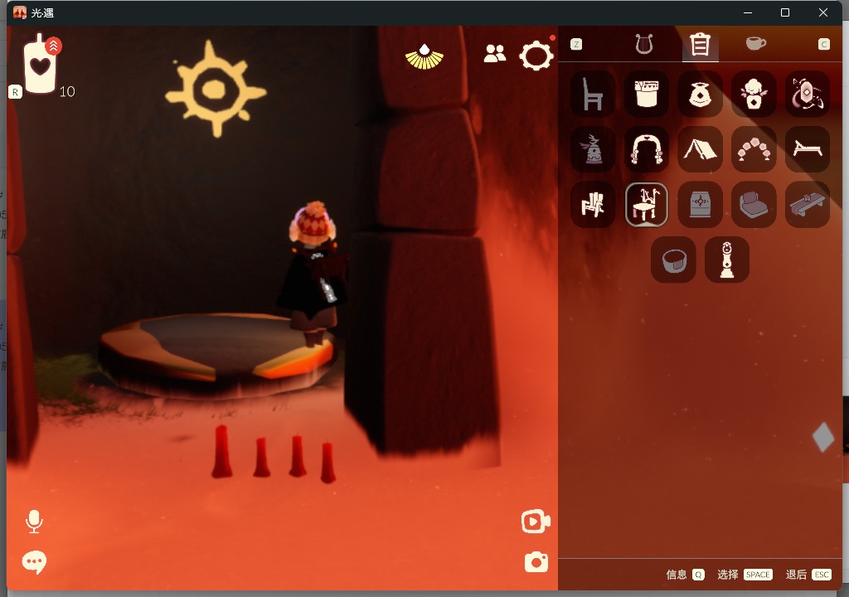Place the tent prop
The height and width of the screenshot is (597, 849).
700,149
